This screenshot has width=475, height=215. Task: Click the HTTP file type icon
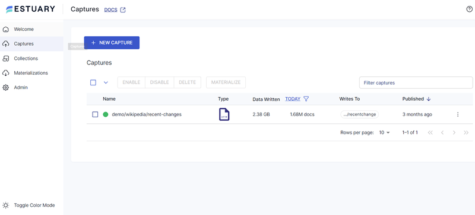tap(224, 114)
